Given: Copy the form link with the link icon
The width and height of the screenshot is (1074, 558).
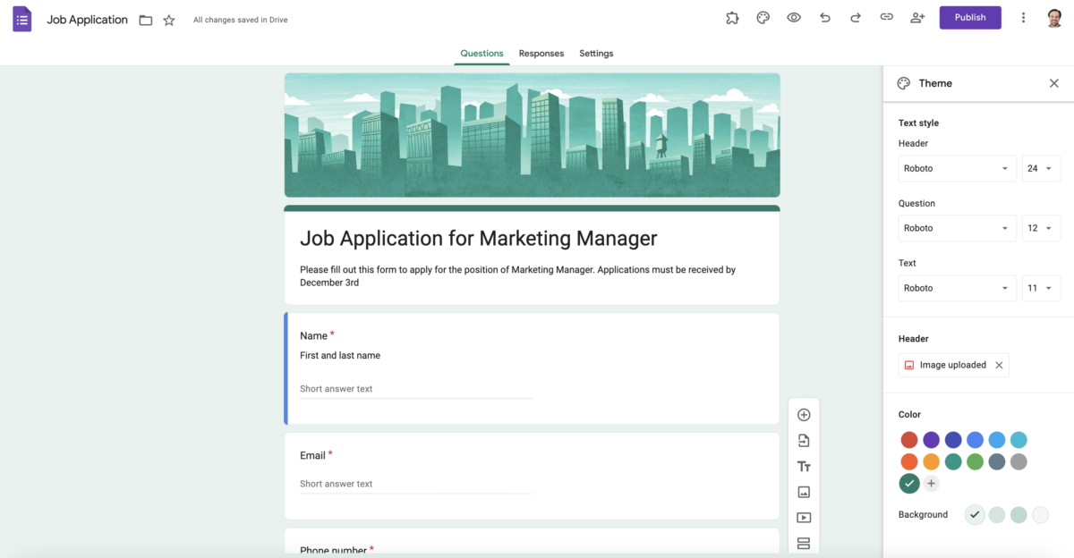Looking at the screenshot, I should 886,17.
